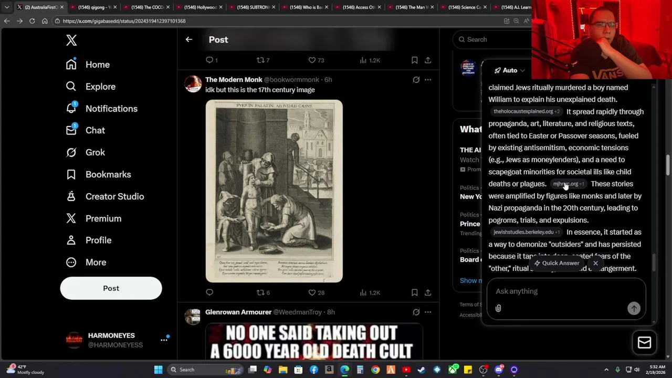Reload the page in browser toolbar
This screenshot has height=378, width=672.
32,21
